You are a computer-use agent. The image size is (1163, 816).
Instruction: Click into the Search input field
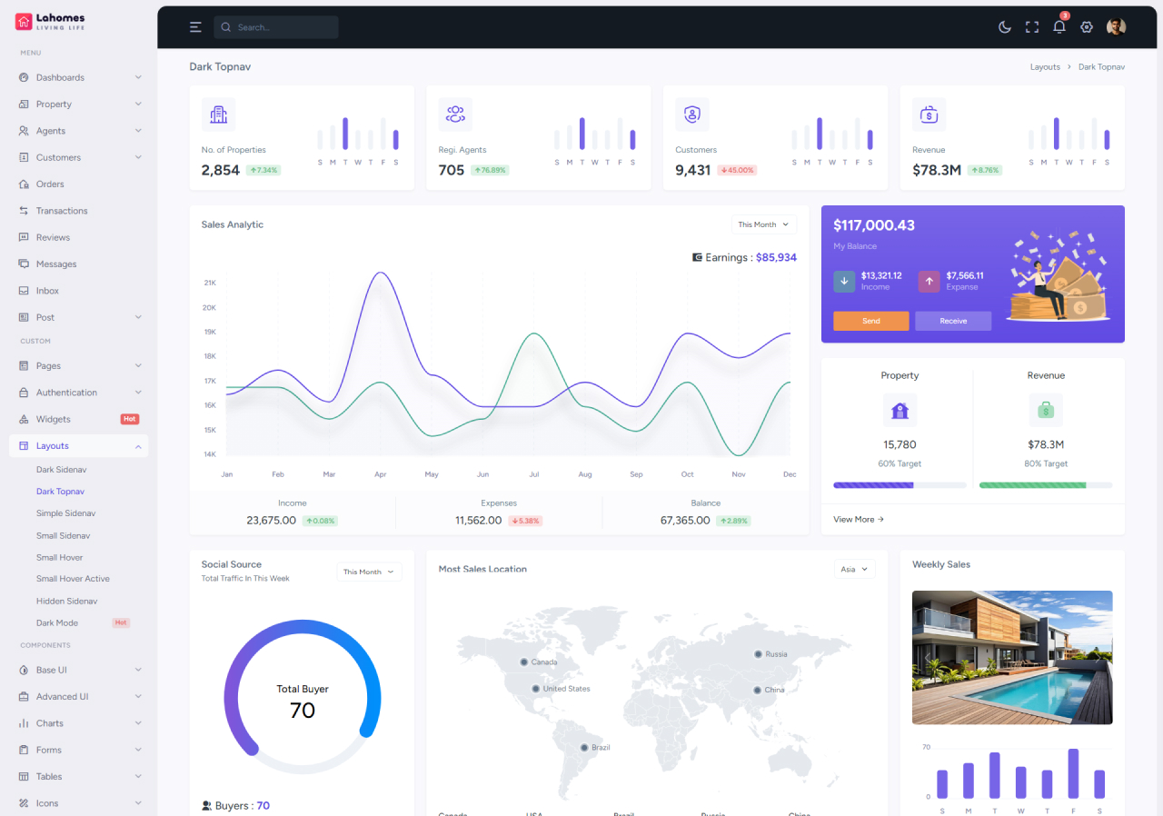point(276,27)
